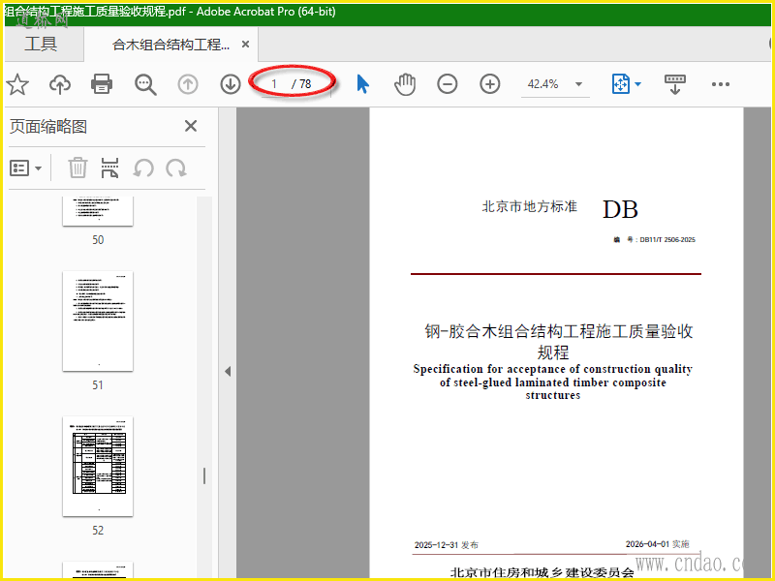Image resolution: width=775 pixels, height=581 pixels.
Task: Click page label 50 under thumbnail
Action: coord(98,239)
